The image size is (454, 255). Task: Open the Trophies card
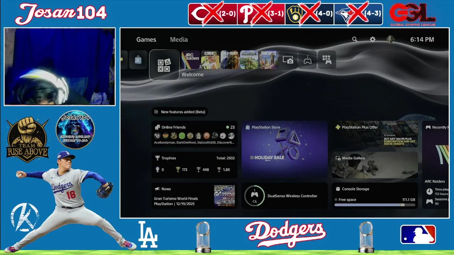pos(194,165)
